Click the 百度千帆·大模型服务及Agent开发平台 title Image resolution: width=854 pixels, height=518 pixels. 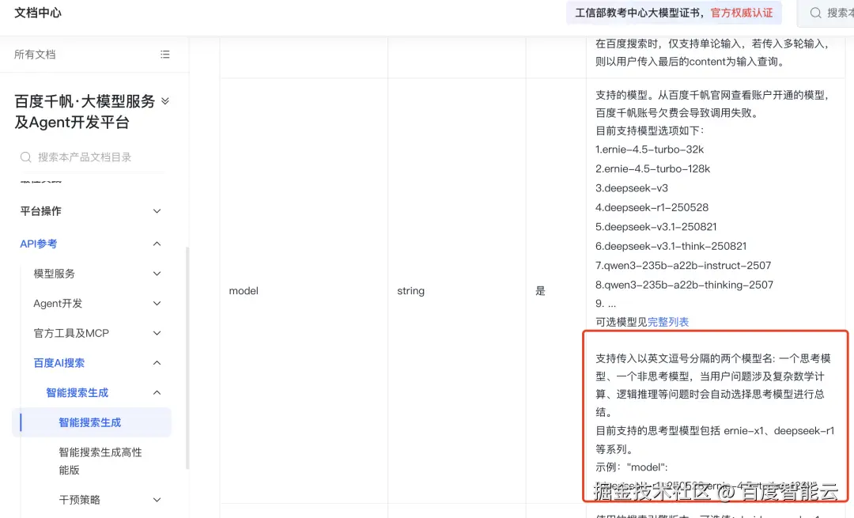85,112
